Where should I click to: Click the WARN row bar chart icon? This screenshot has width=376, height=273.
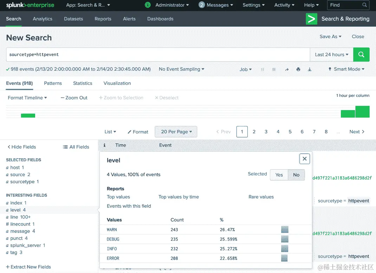tap(285, 229)
